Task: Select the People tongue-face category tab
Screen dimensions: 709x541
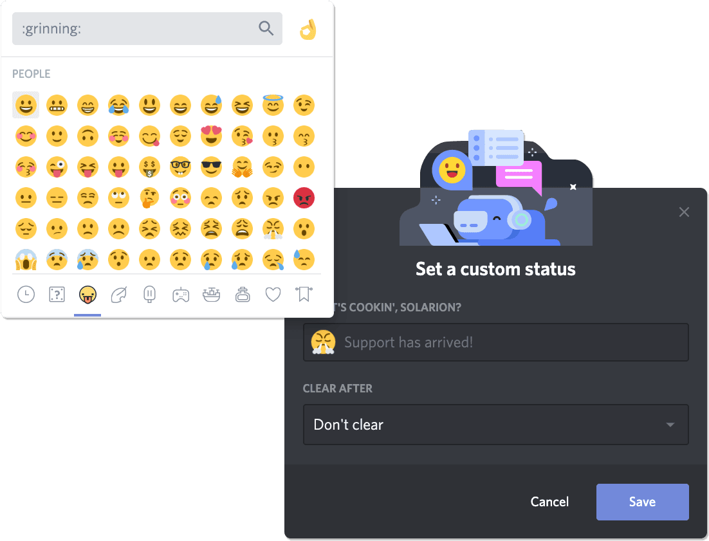Action: point(87,295)
